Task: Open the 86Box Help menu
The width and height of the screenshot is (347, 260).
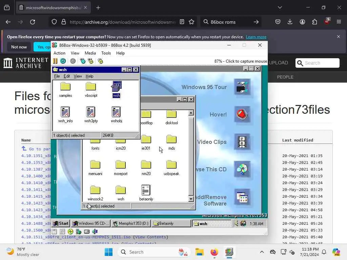Action: pyautogui.click(x=120, y=53)
